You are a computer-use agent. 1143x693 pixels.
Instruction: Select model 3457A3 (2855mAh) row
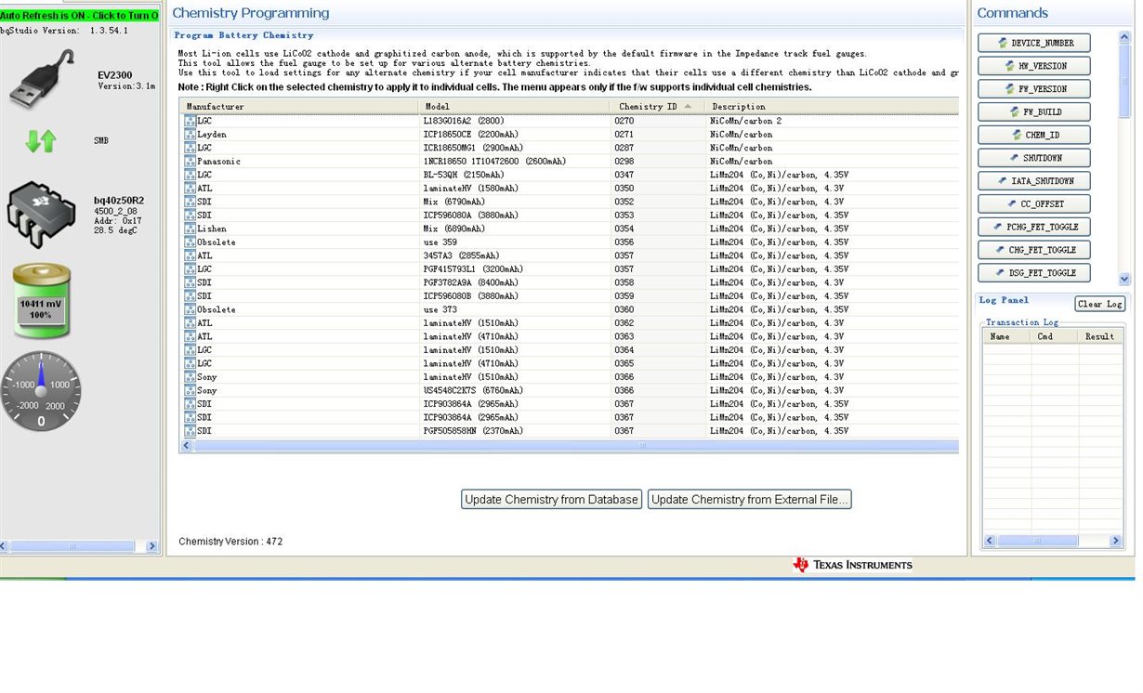pyautogui.click(x=570, y=255)
